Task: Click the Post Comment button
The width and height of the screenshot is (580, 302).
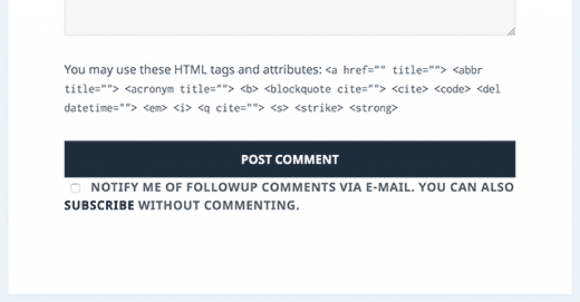Action: tap(289, 159)
